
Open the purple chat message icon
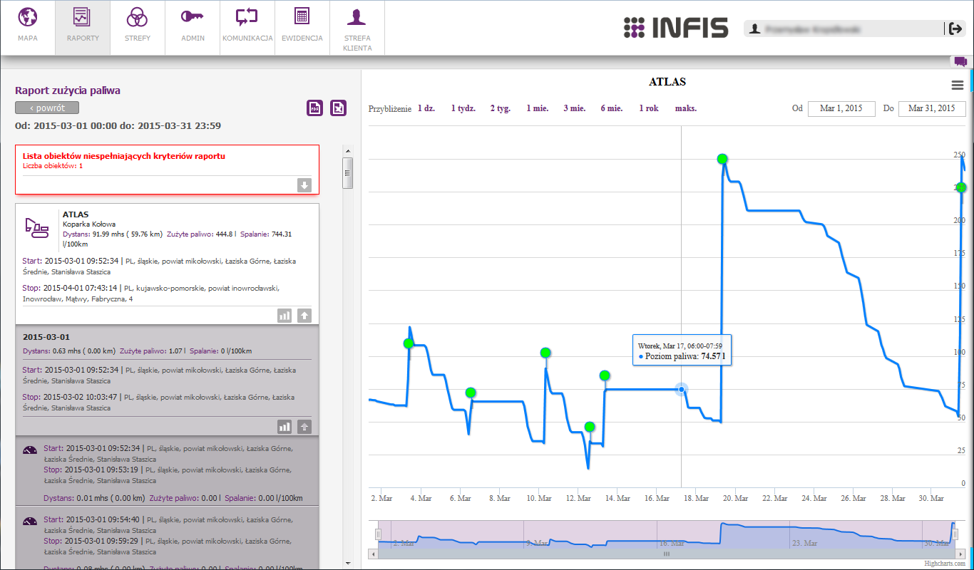pyautogui.click(x=960, y=61)
